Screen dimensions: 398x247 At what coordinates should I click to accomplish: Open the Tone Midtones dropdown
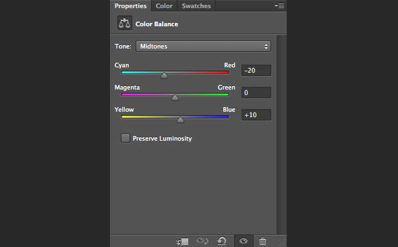(x=203, y=46)
